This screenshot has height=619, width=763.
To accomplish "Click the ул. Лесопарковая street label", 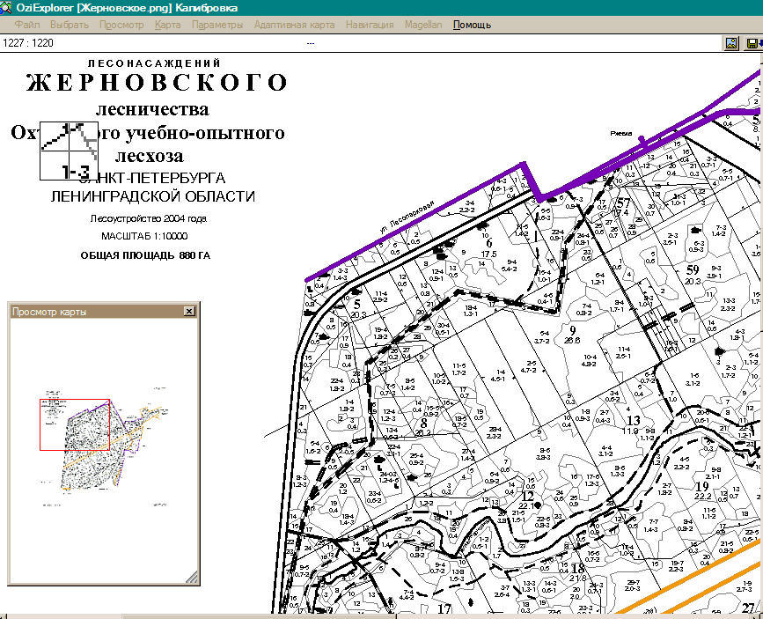I will pos(407,217).
